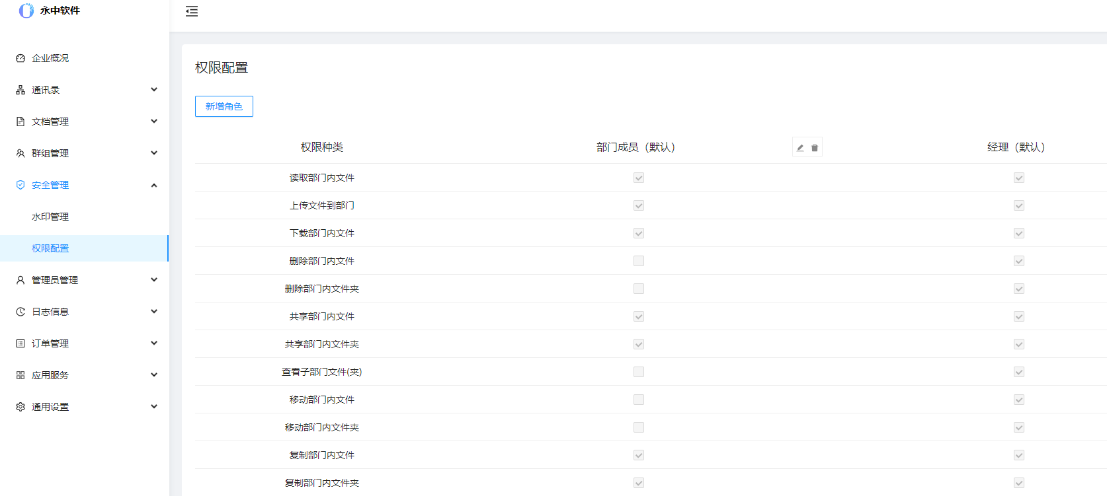Click the 文档管理 document icon
This screenshot has width=1107, height=496.
point(20,122)
